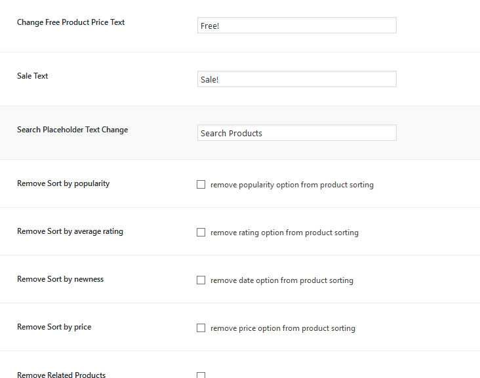Enable the Remove Sort by popularity checkbox

coord(201,185)
